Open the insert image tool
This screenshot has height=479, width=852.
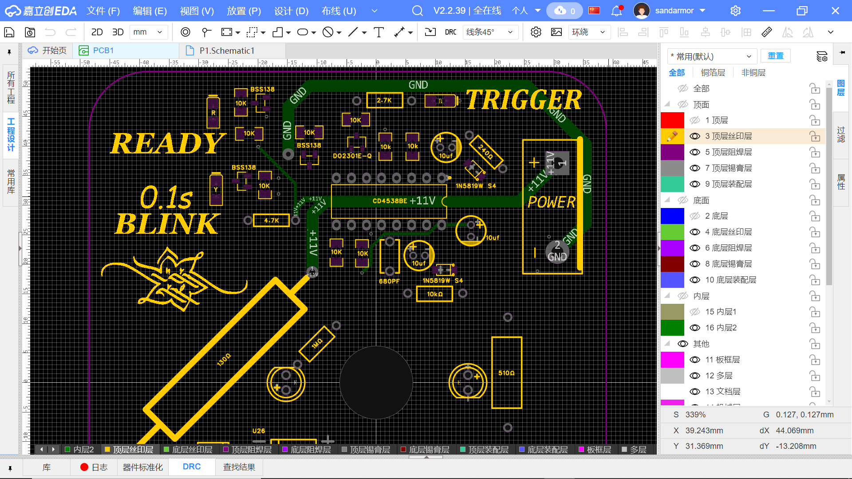(x=556, y=32)
